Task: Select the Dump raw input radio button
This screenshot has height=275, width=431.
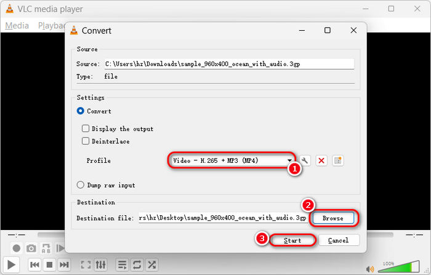Action: pos(81,185)
